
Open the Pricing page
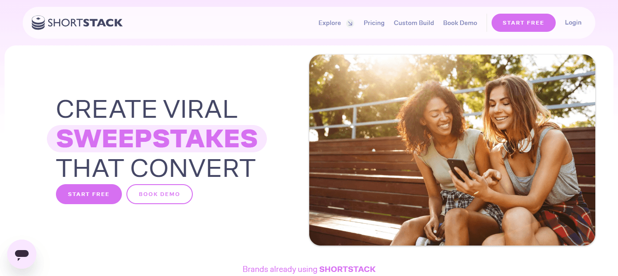[x=374, y=23]
